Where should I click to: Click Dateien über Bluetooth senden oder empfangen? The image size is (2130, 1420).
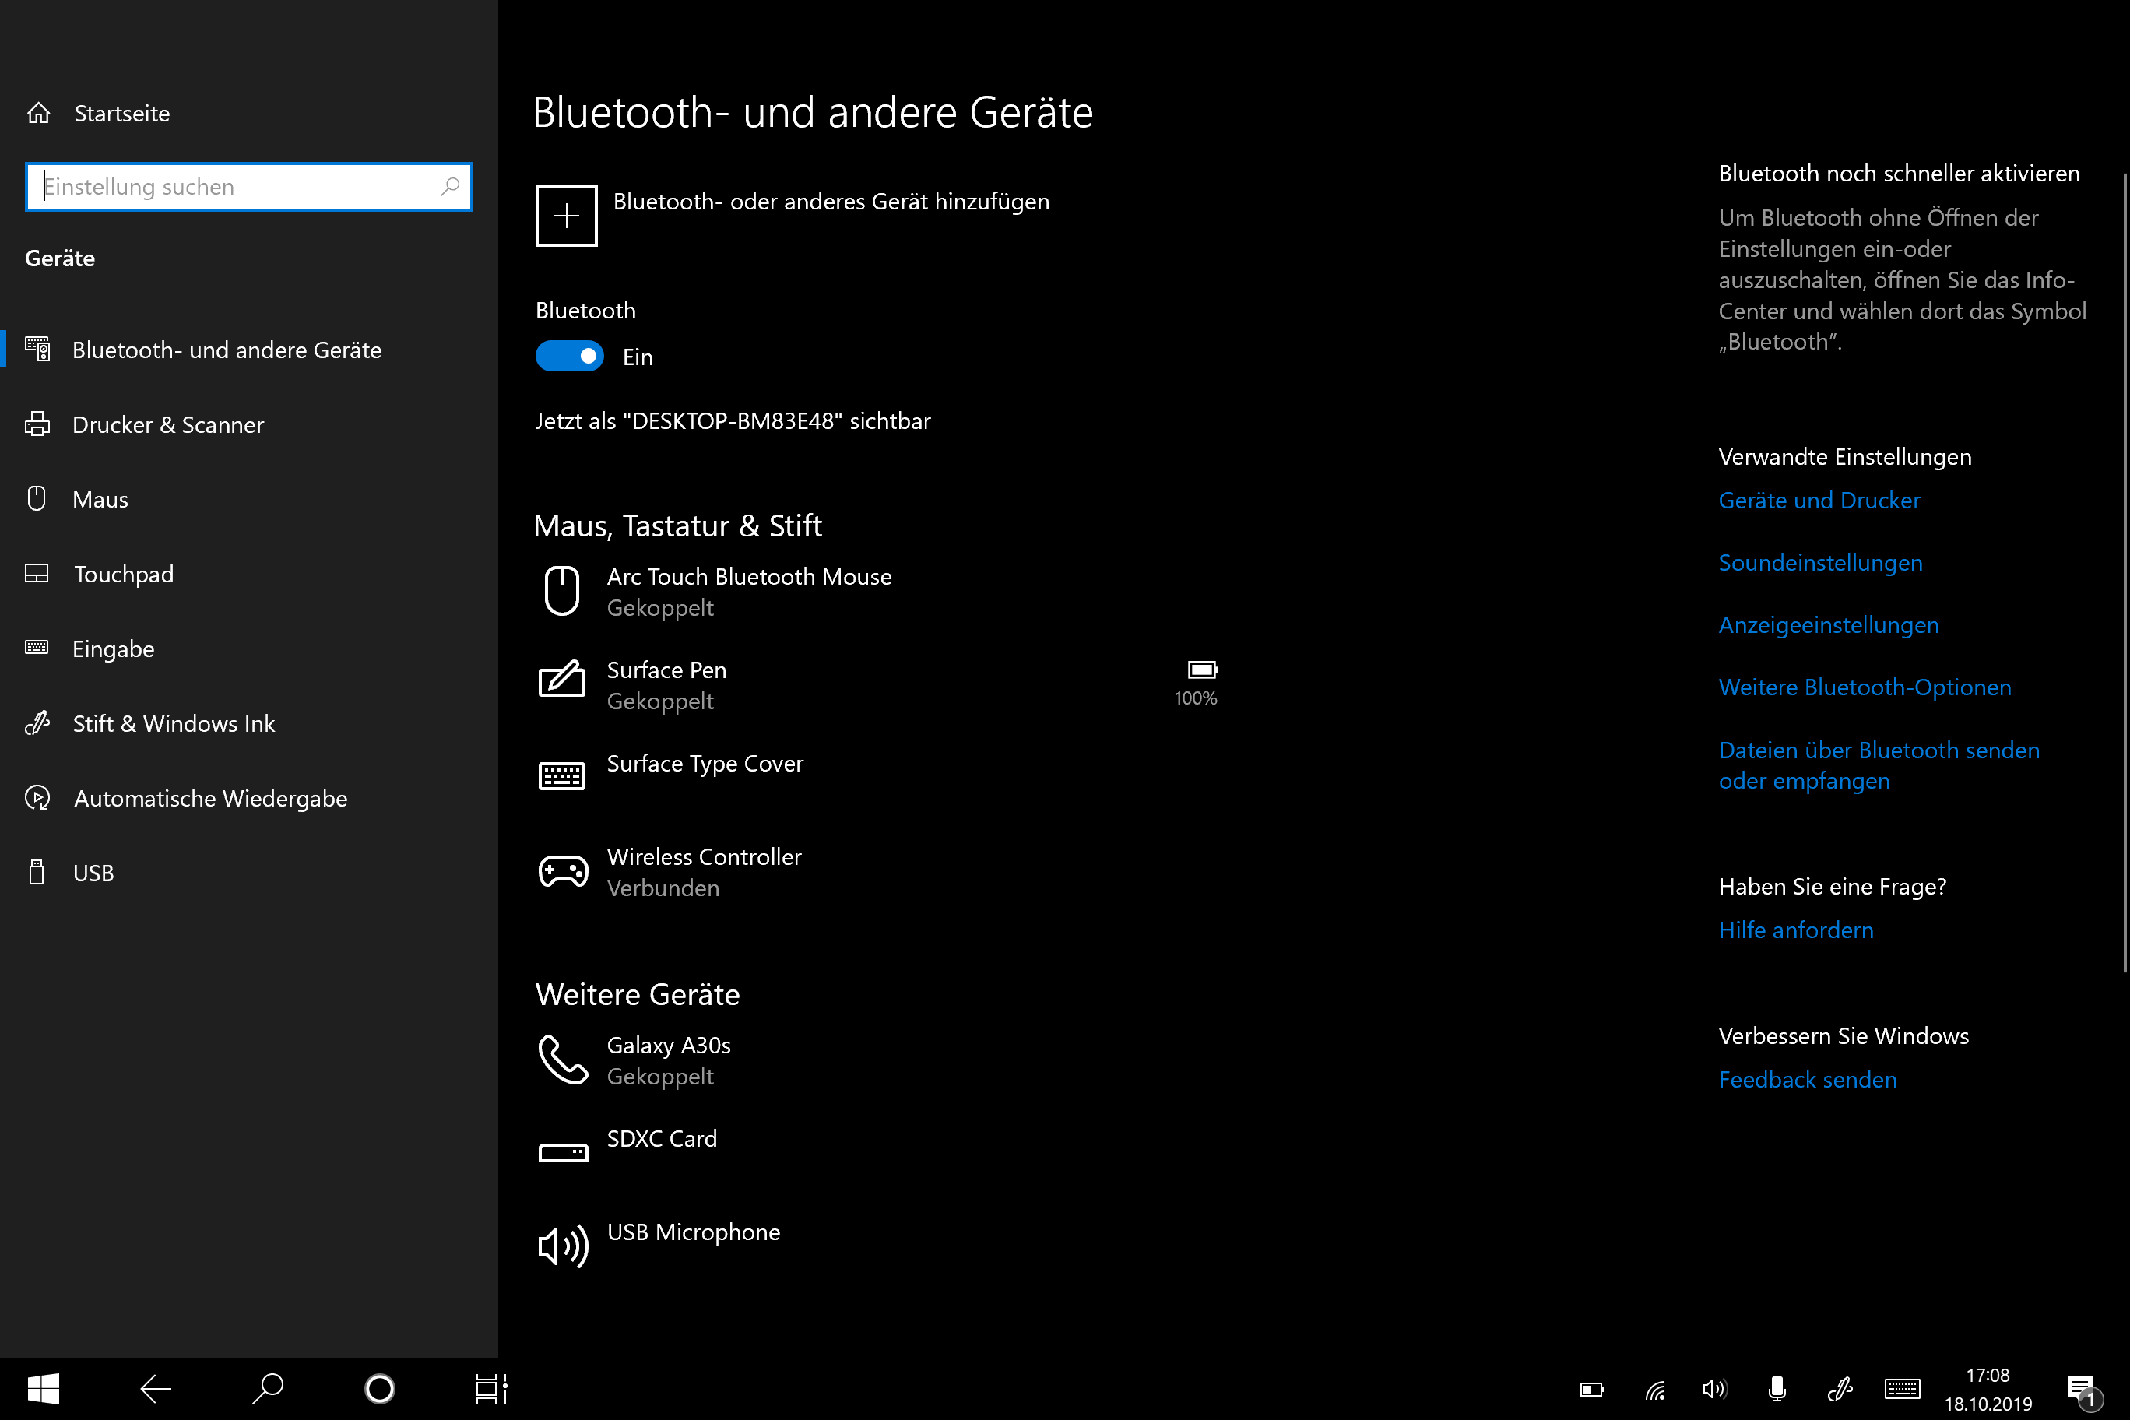pyautogui.click(x=1879, y=765)
